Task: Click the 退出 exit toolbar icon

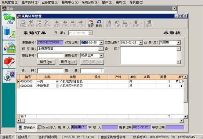Action: click(x=149, y=24)
